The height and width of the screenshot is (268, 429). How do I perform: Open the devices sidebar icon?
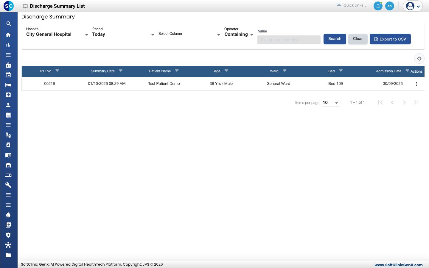click(8, 175)
